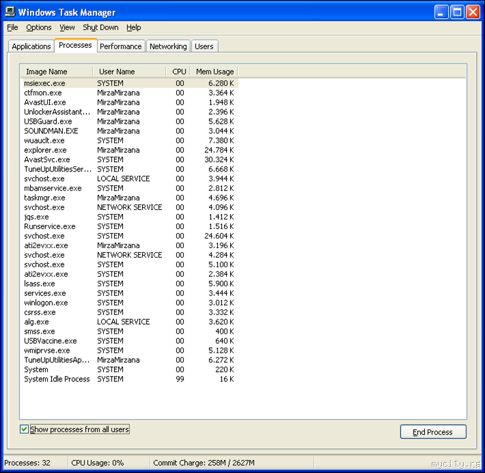Select the winlogon.exe process
This screenshot has width=485, height=473.
(x=129, y=303)
